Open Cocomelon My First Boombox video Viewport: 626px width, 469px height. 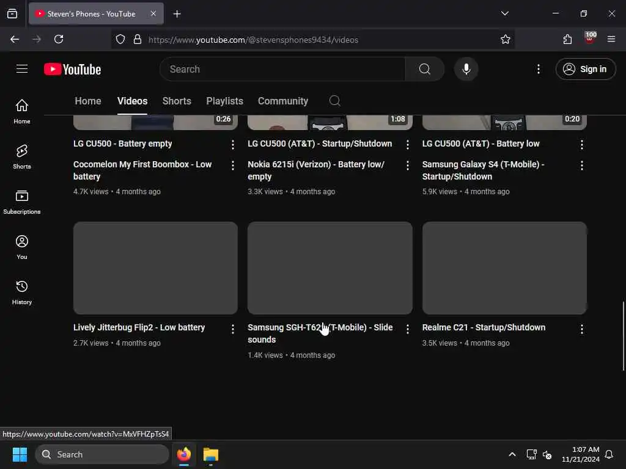coord(142,170)
